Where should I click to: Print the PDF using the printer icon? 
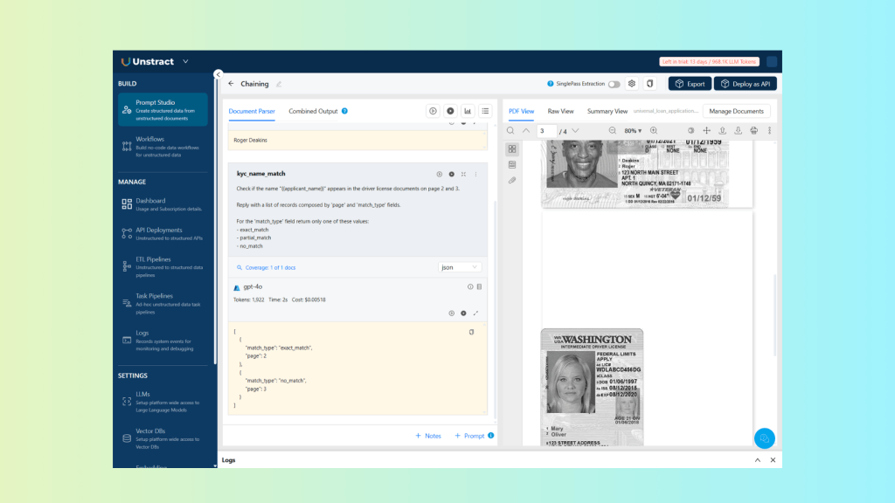click(x=753, y=130)
